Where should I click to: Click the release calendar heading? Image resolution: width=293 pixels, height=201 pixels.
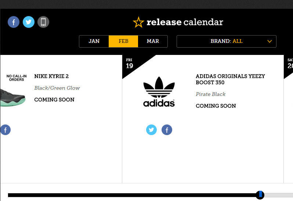click(x=185, y=22)
